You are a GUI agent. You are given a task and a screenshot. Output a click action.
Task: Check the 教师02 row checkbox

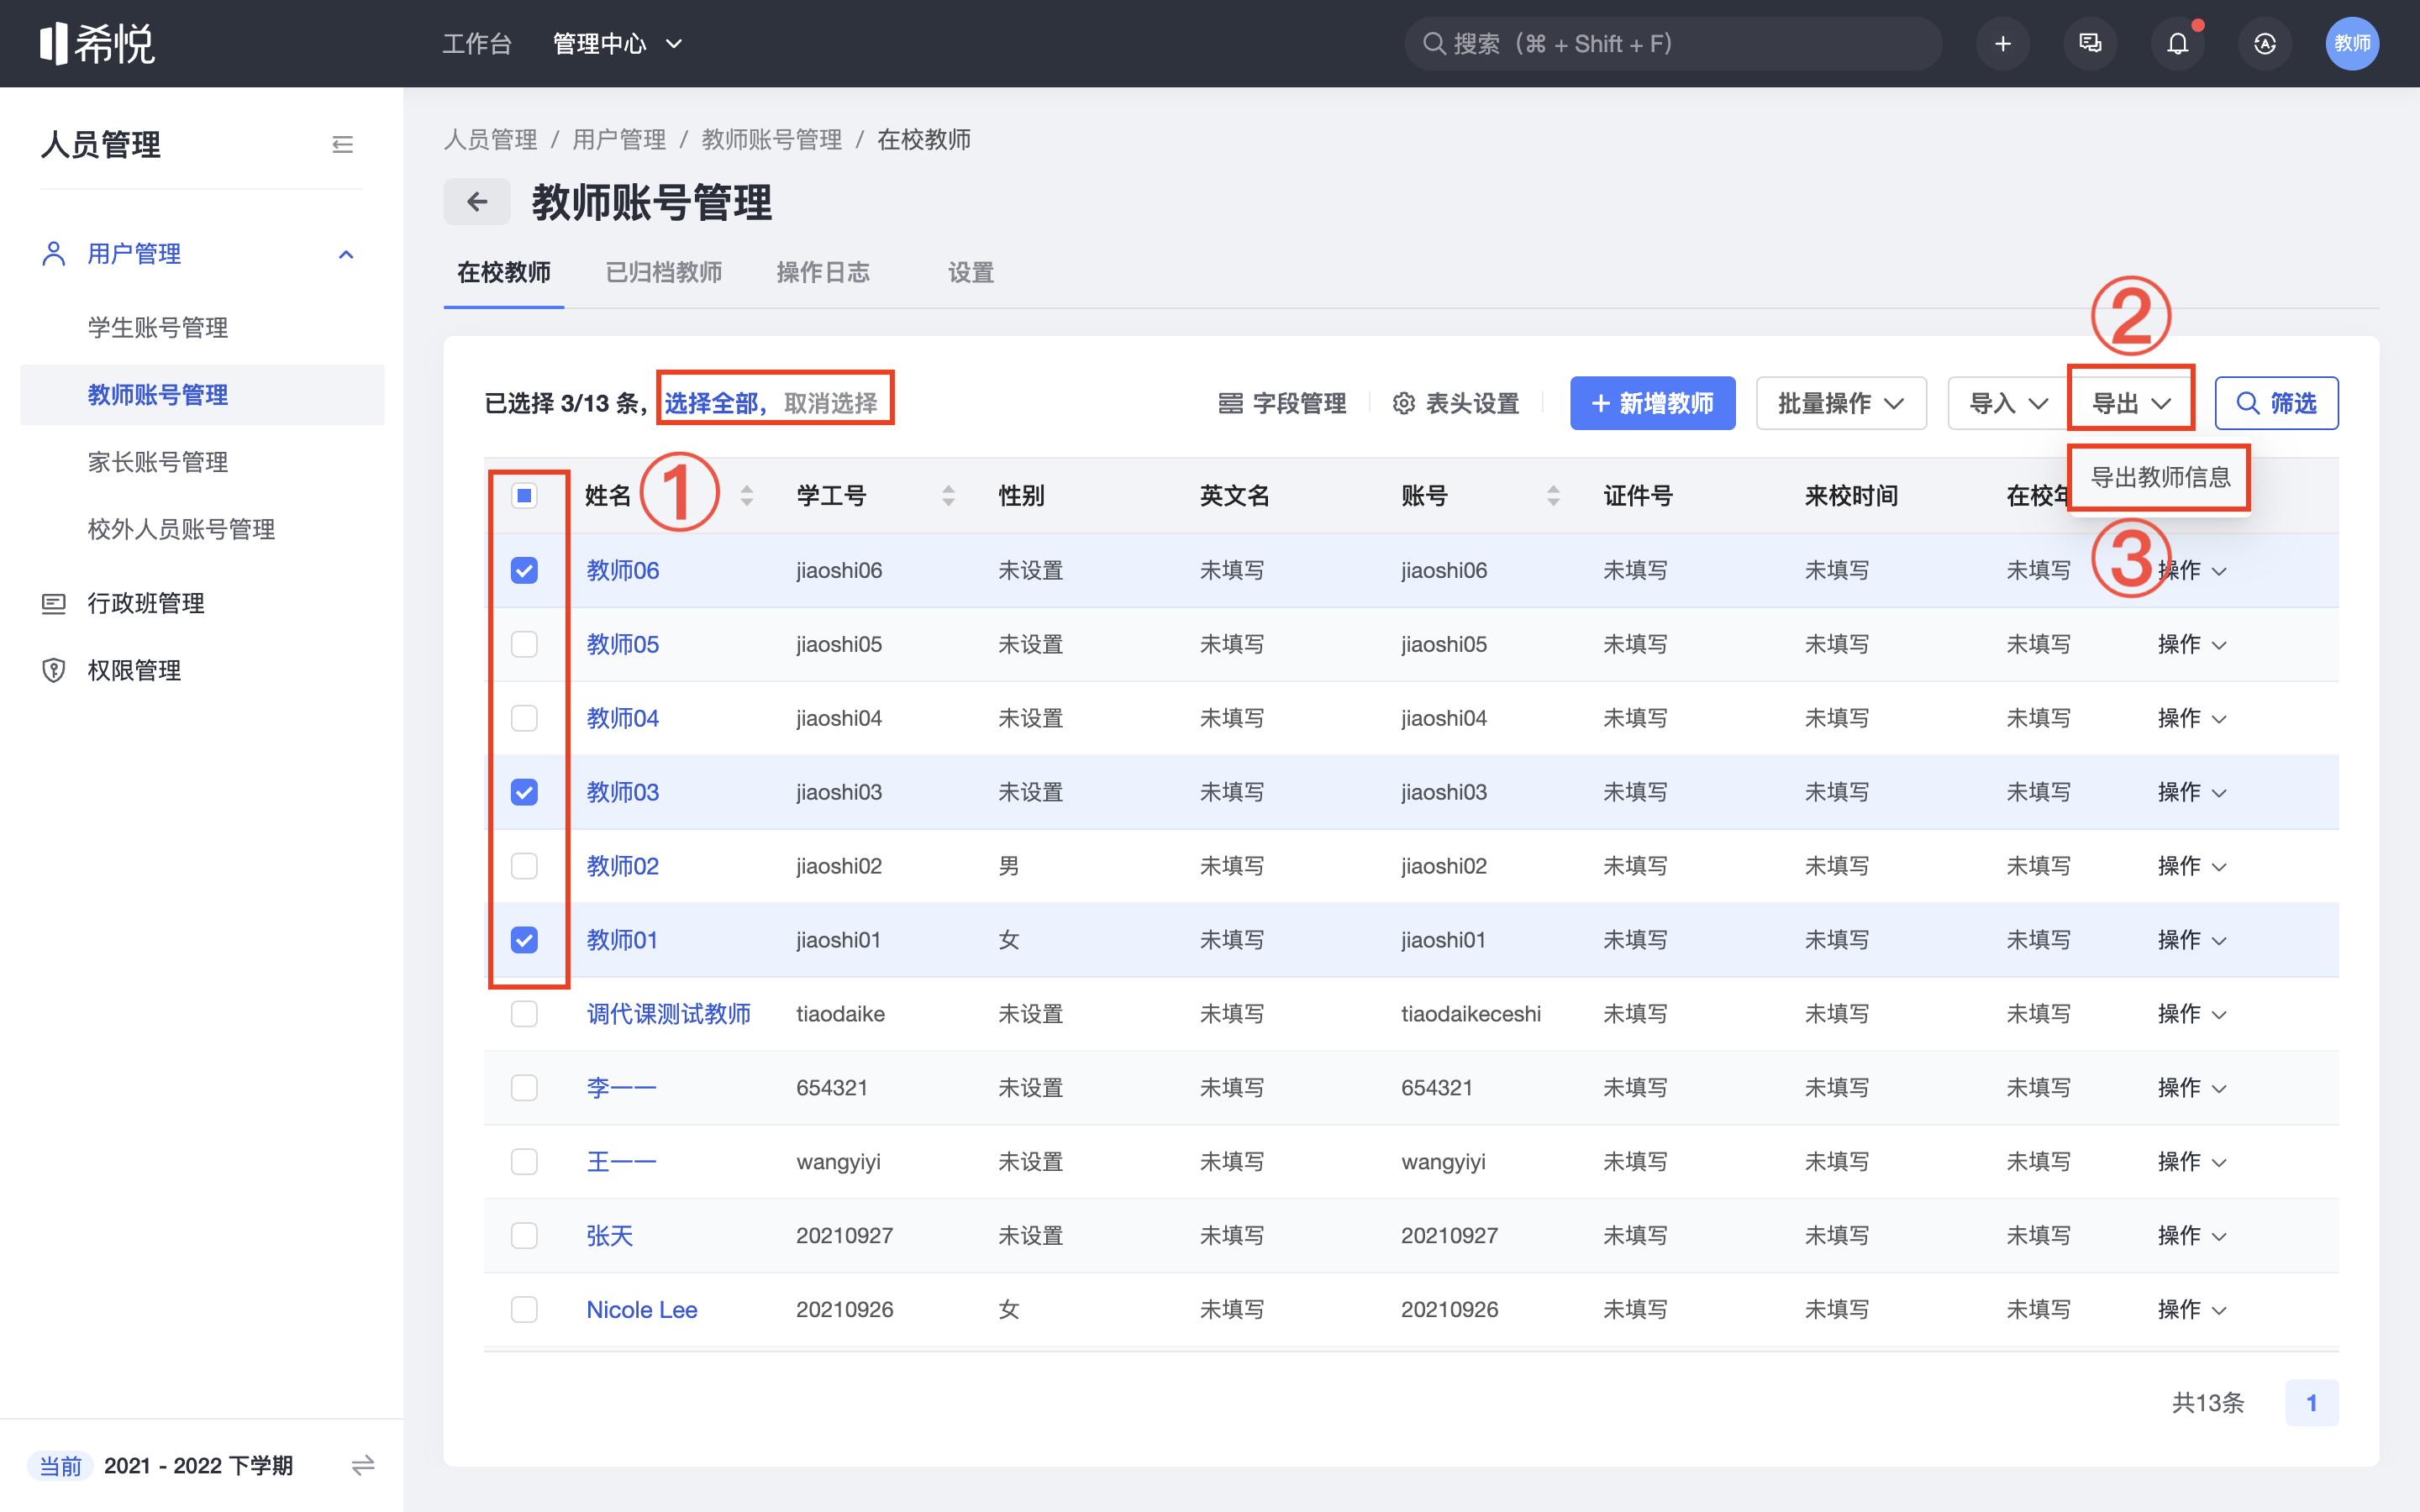[524, 866]
